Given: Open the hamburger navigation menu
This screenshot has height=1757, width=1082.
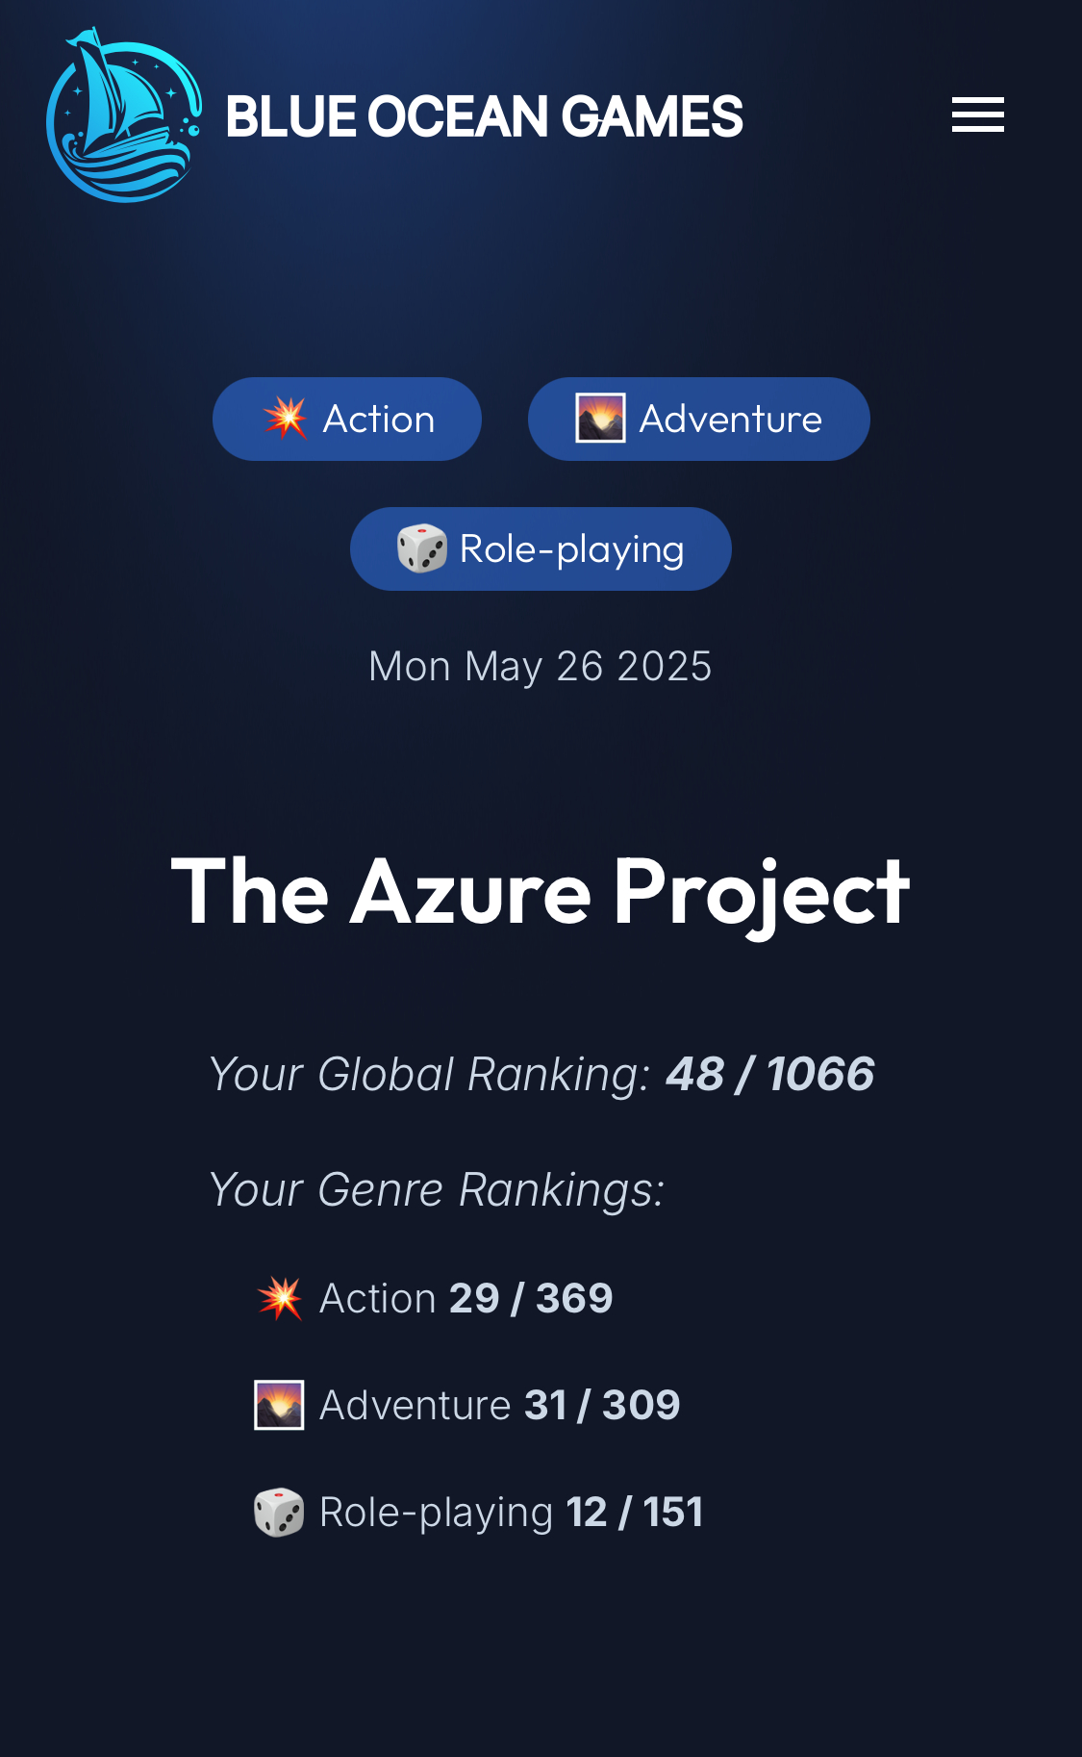Looking at the screenshot, I should [977, 115].
